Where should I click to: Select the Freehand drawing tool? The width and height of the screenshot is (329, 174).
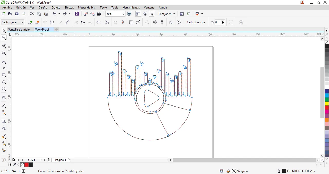point(4,62)
